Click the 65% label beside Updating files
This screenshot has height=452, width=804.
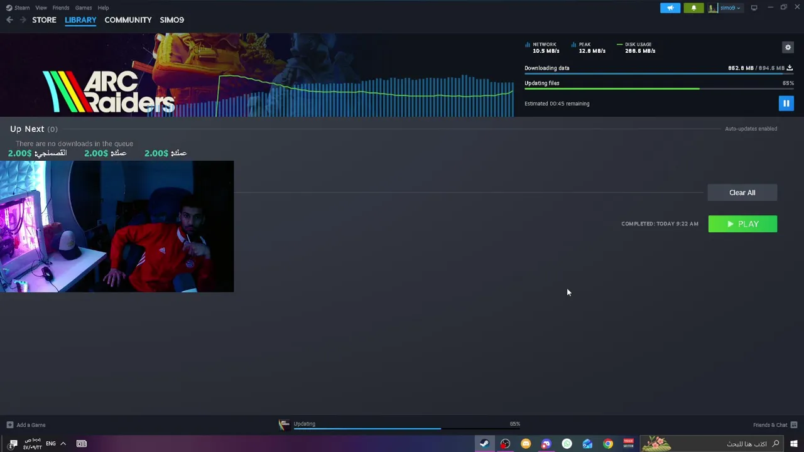point(788,83)
